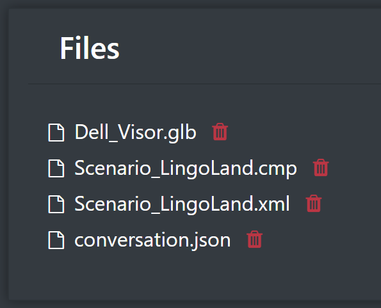Delete the Dell_Visor.glb file
The height and width of the screenshot is (308, 381).
click(x=220, y=132)
